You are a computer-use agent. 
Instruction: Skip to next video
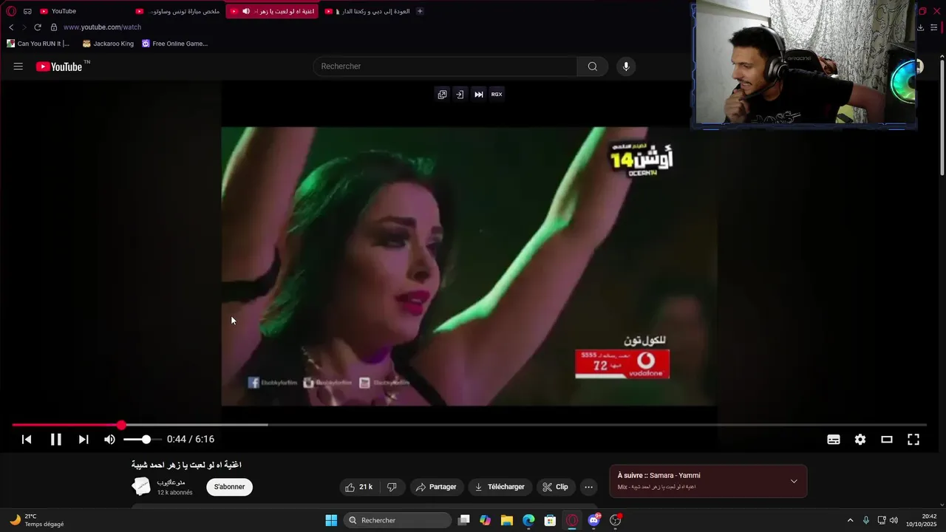(x=84, y=440)
